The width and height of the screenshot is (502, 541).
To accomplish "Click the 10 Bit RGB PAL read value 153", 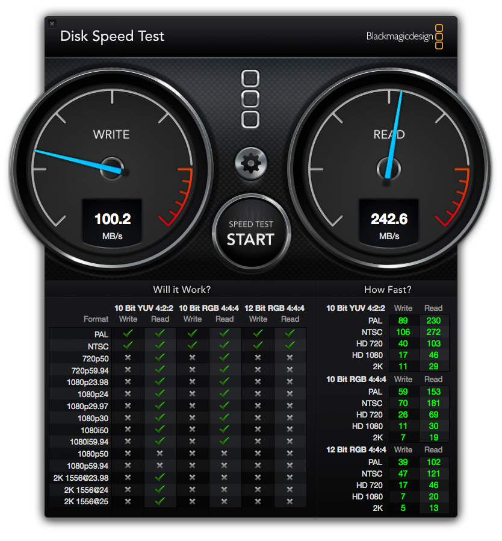I will [433, 392].
